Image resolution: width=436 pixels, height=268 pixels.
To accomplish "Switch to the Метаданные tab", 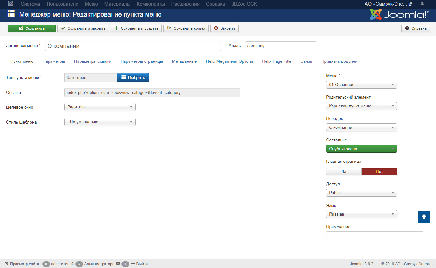I will 184,61.
